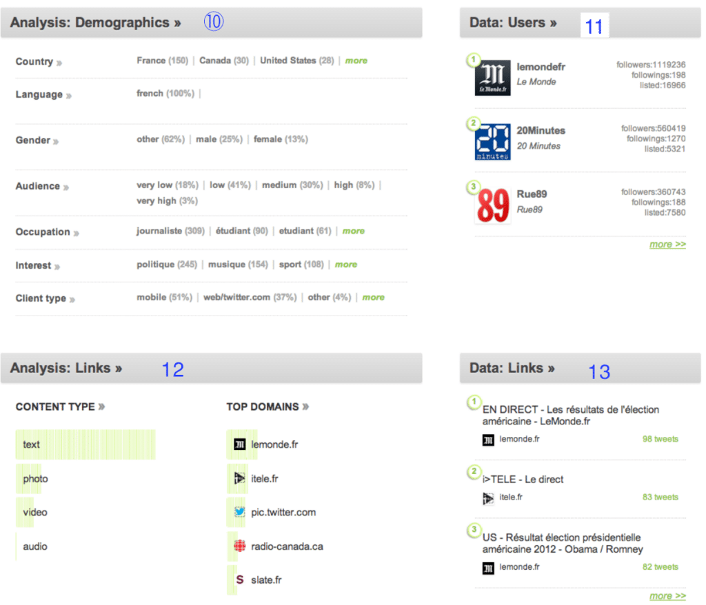Click the lemondefr Le Monde avatar
This screenshot has height=605, width=706.
pyautogui.click(x=492, y=77)
